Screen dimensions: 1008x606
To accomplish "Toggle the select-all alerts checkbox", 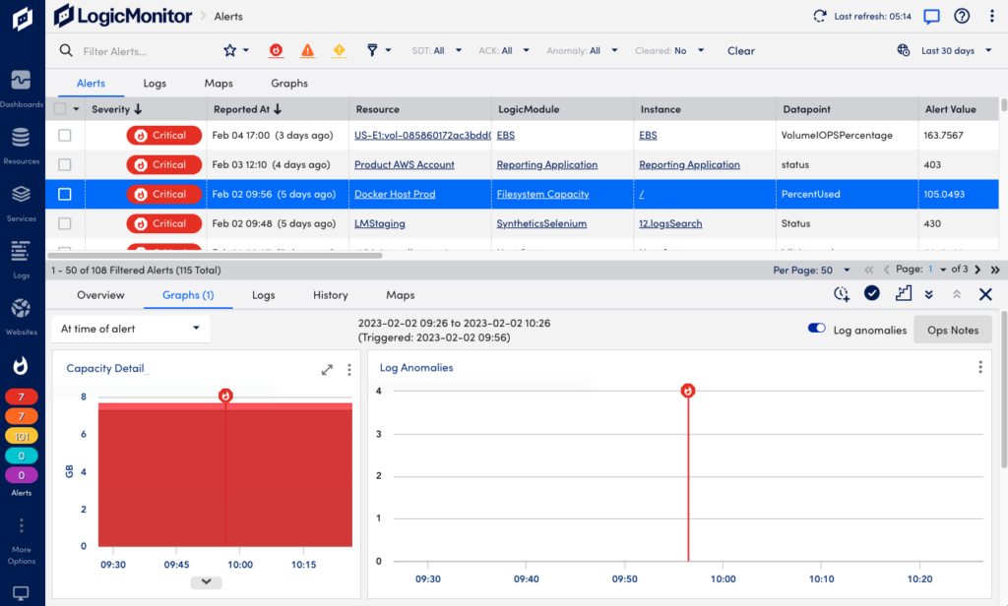I will [60, 109].
